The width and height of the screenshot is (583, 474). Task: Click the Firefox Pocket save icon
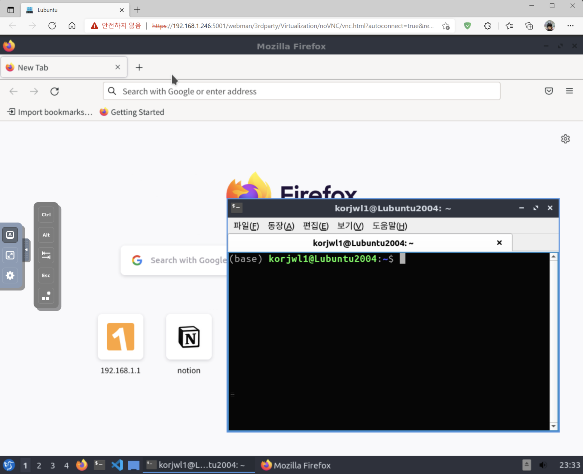[x=549, y=91]
